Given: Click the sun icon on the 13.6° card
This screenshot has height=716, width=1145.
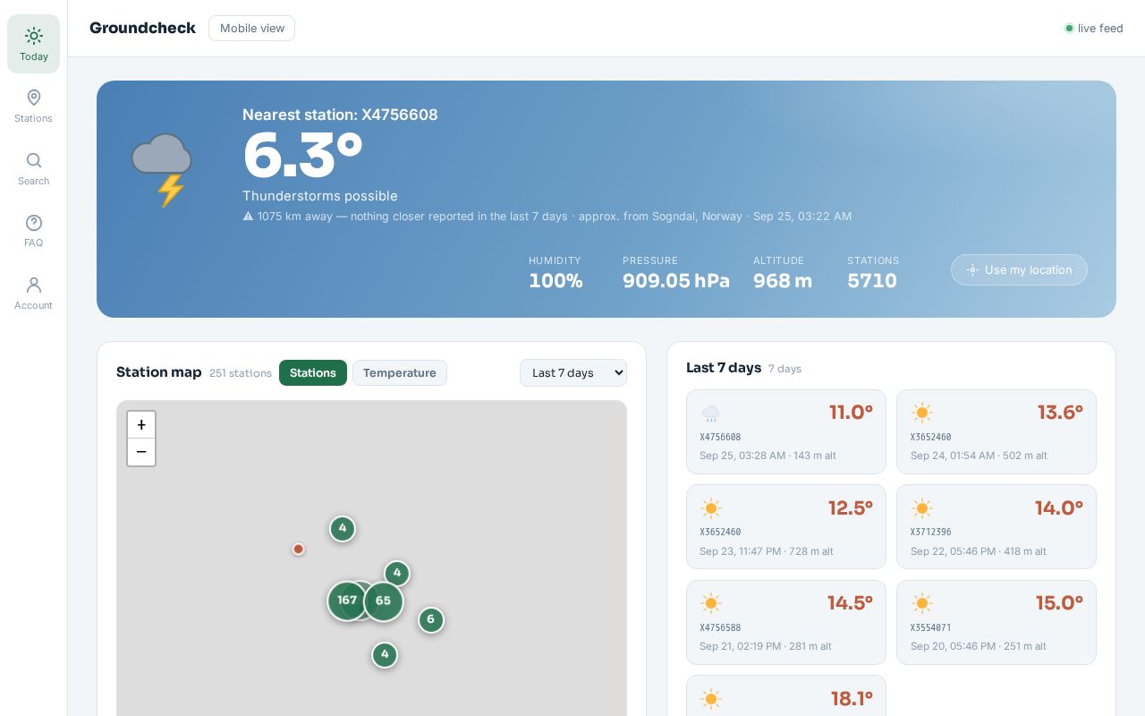Looking at the screenshot, I should [921, 413].
